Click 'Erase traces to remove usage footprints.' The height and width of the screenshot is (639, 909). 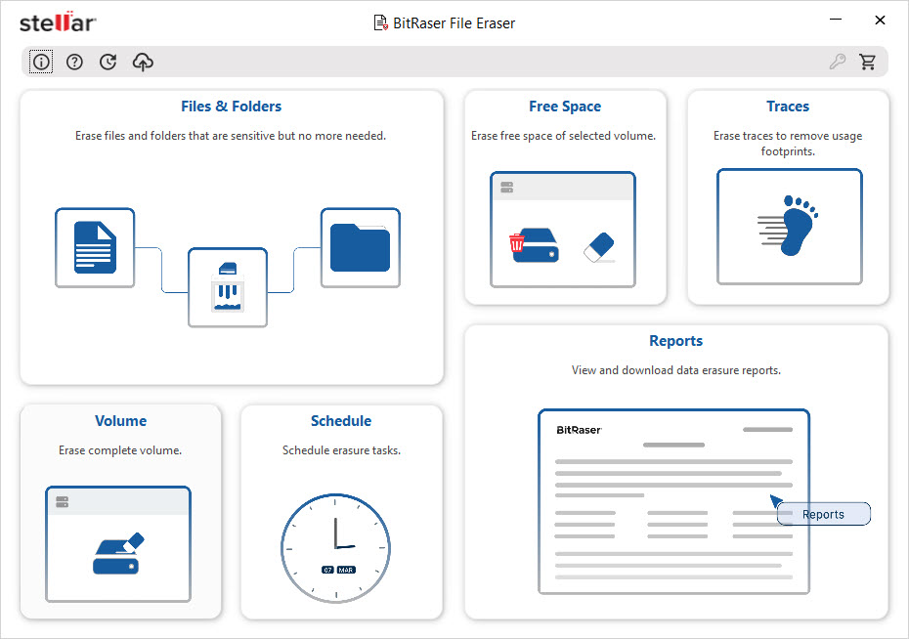point(788,143)
